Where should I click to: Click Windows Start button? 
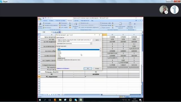click(40, 100)
